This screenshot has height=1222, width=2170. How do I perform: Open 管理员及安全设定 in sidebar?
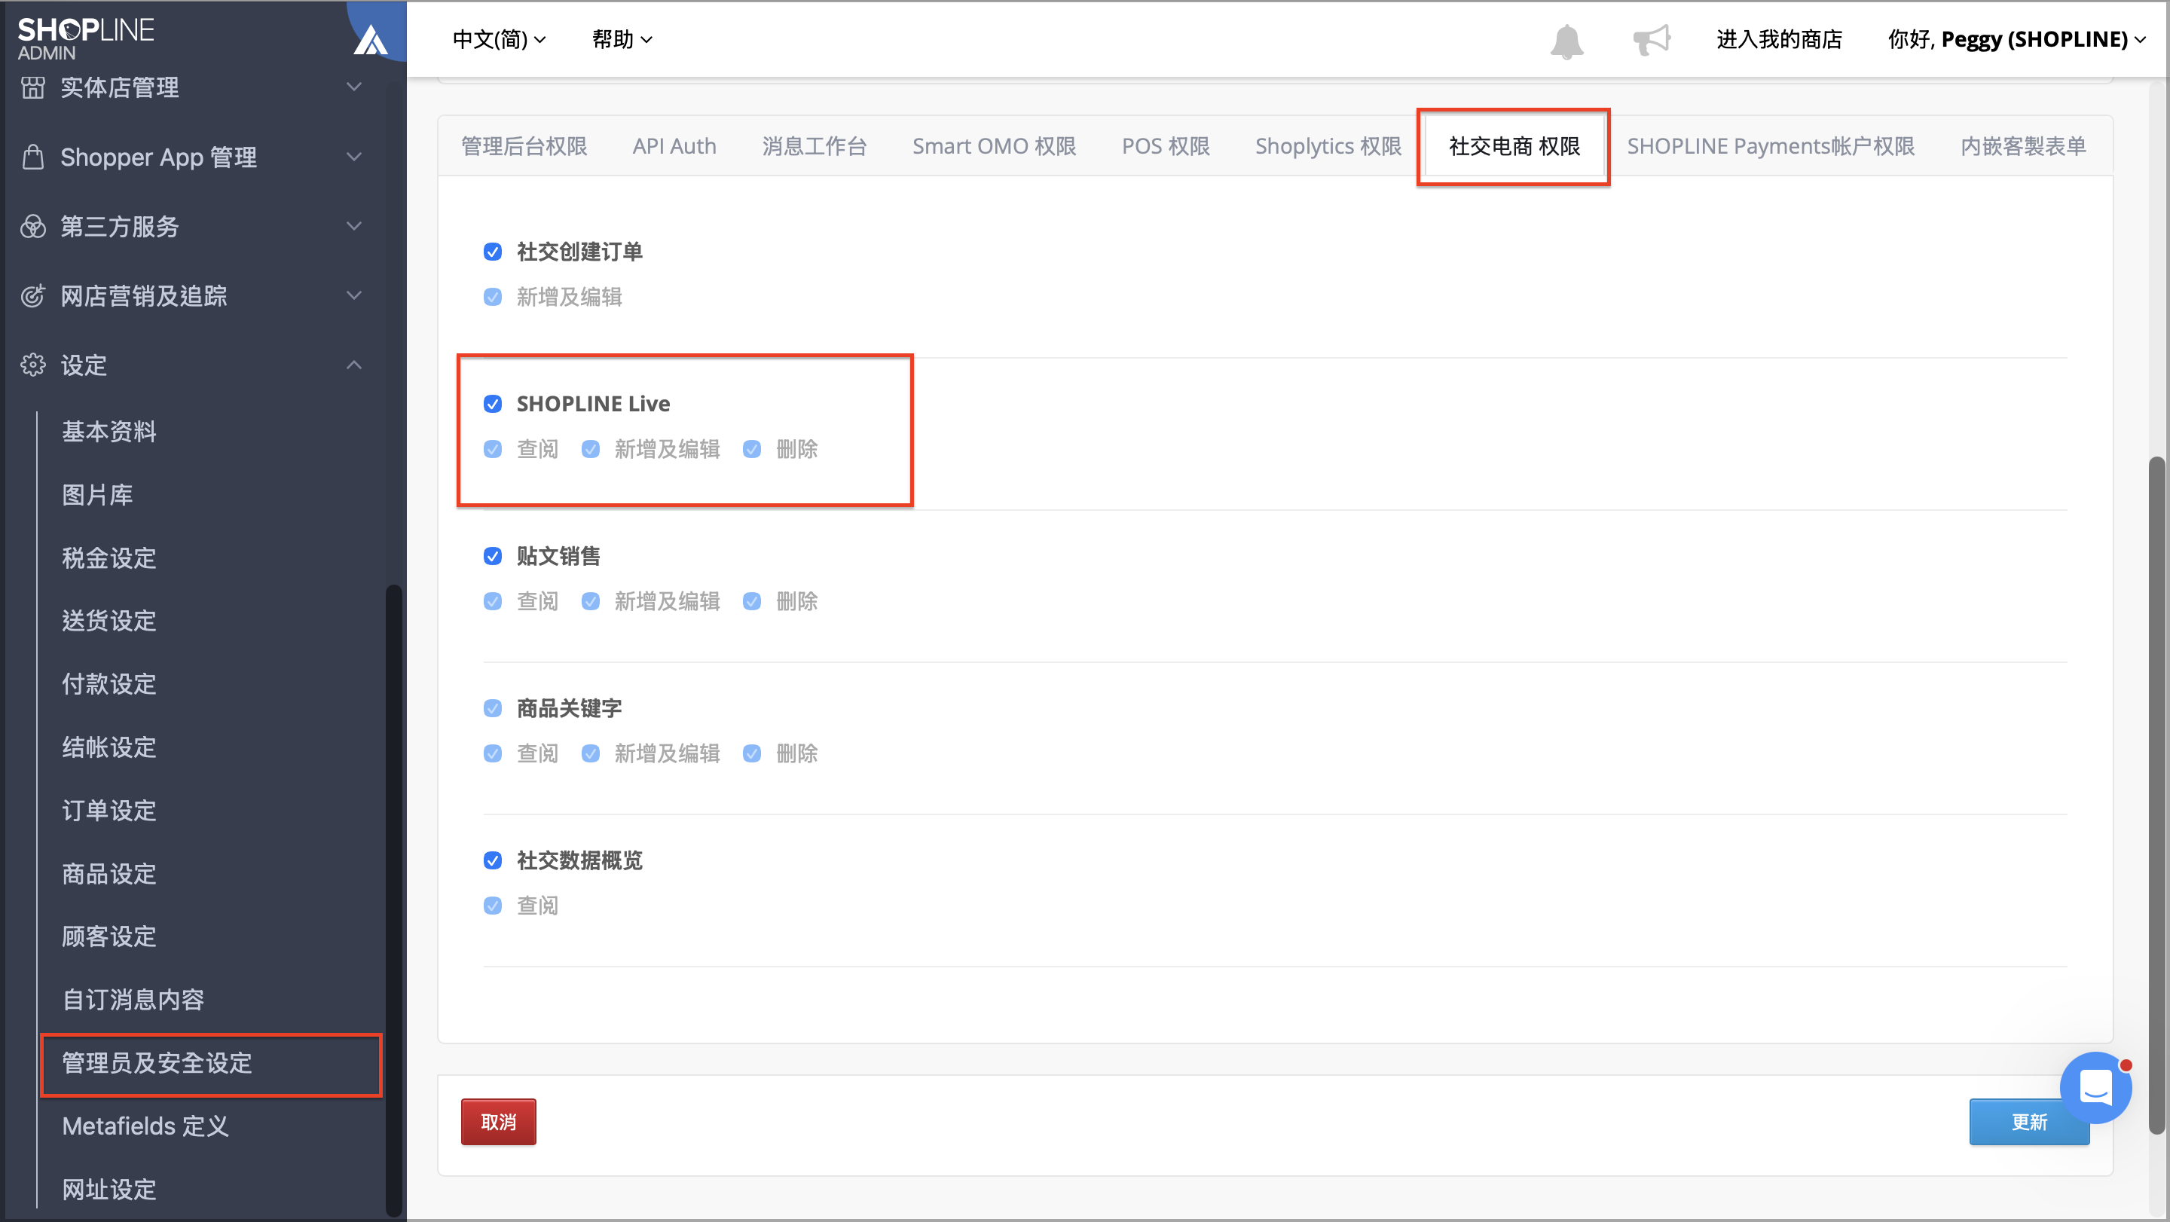pyautogui.click(x=157, y=1063)
